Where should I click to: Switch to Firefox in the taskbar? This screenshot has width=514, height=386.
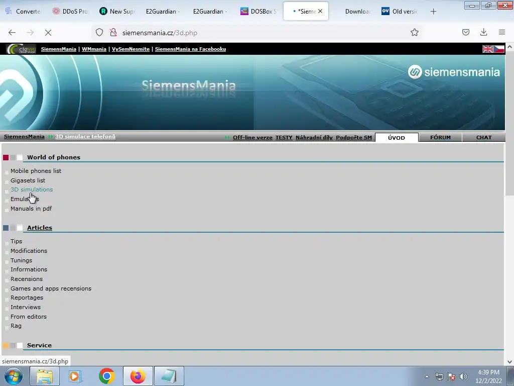click(138, 376)
